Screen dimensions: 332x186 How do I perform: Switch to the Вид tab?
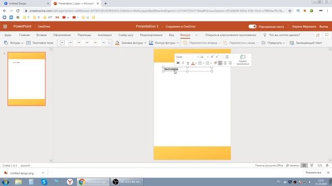(171, 35)
